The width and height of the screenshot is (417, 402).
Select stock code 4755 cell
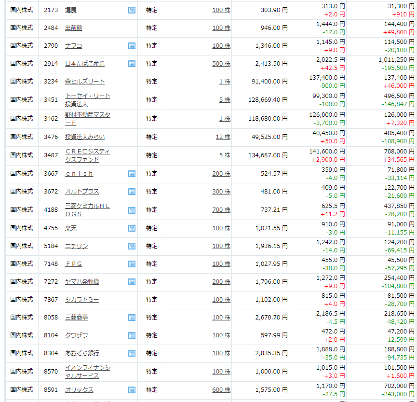tap(51, 228)
